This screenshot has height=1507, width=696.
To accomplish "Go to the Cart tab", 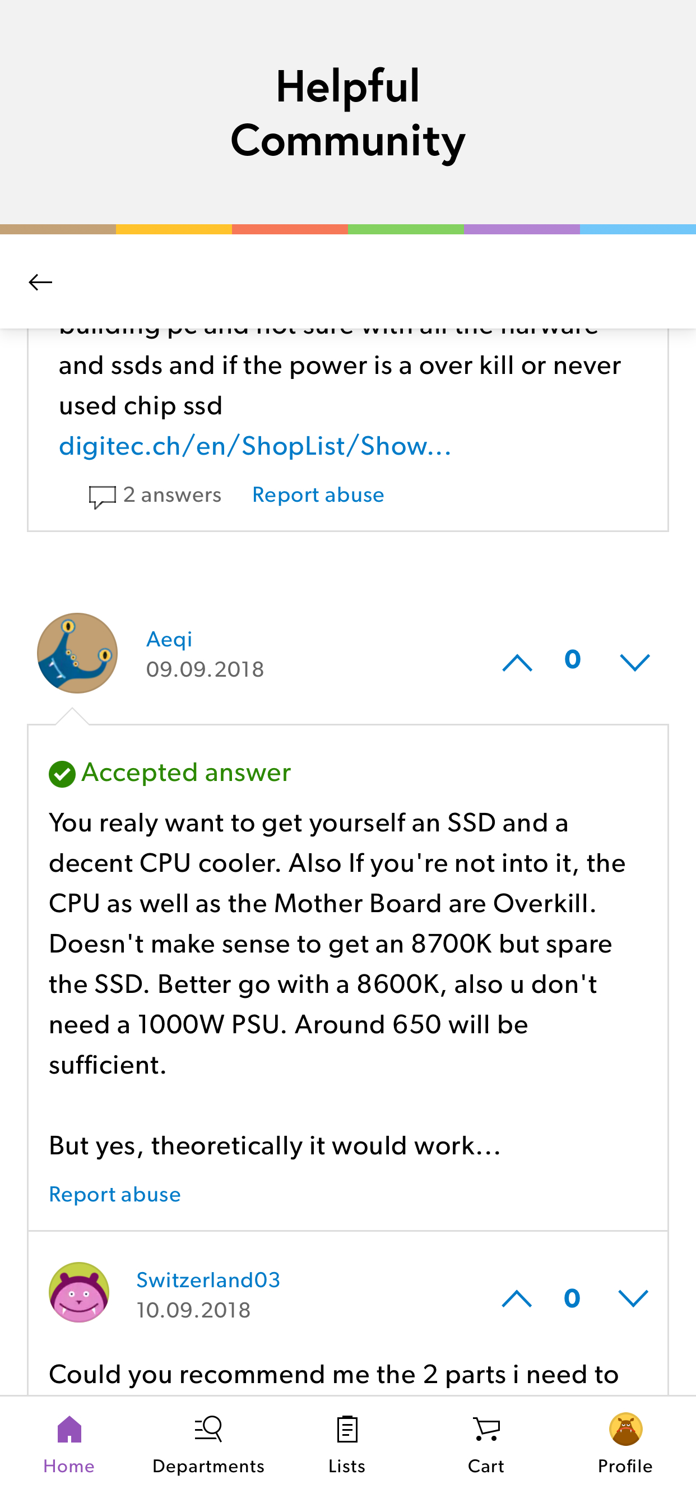I will point(486,1444).
